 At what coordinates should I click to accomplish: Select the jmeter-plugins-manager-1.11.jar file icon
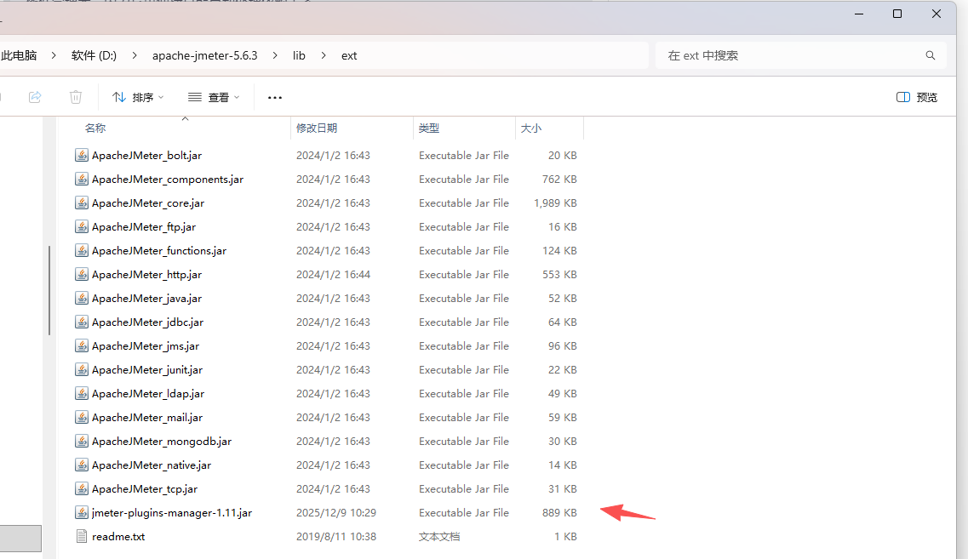point(82,512)
